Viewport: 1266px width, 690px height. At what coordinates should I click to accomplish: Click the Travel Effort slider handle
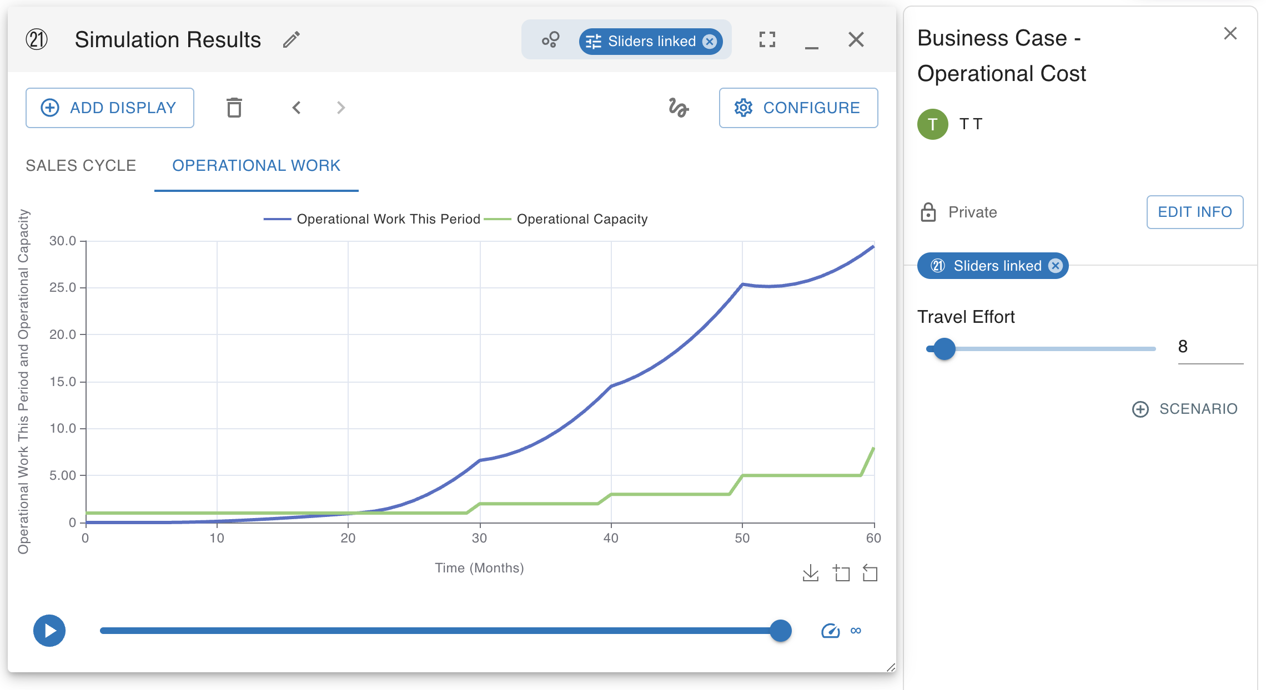point(944,349)
